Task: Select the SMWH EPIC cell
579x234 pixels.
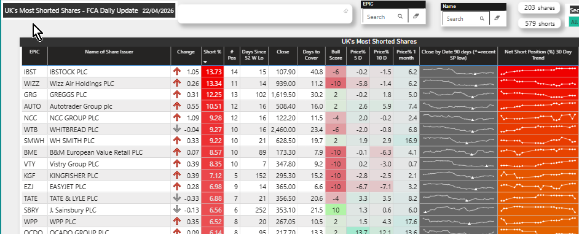Action: tap(34, 141)
